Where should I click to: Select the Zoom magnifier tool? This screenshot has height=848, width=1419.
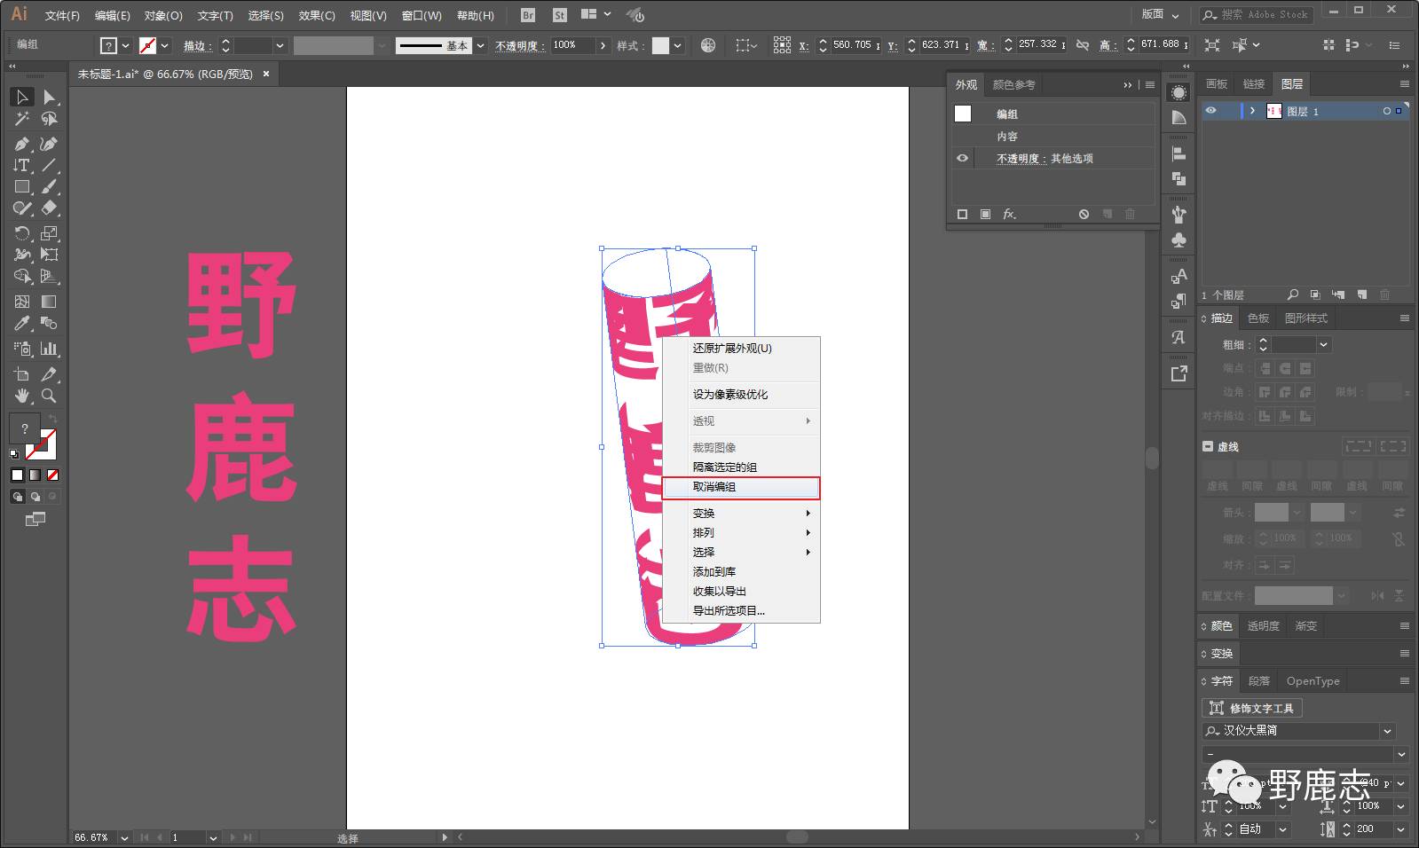click(50, 396)
